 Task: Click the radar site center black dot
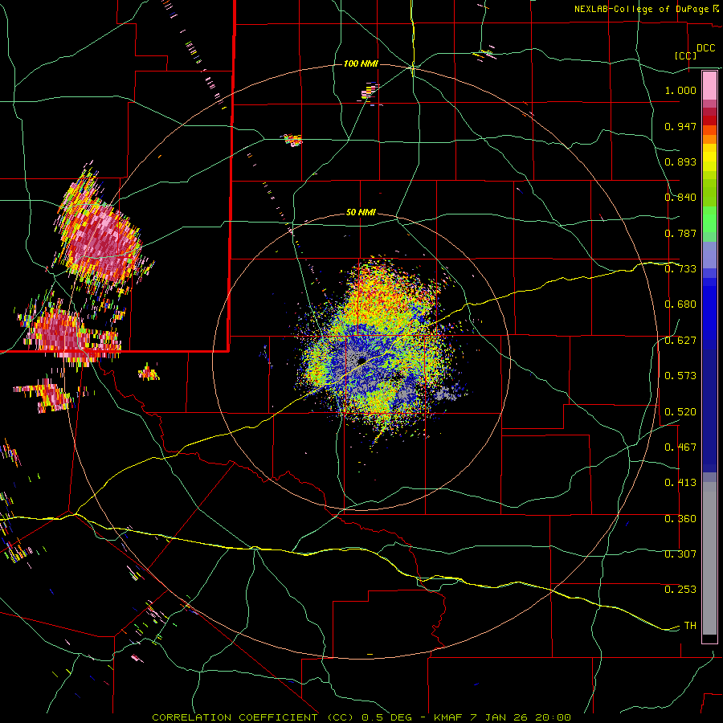coord(361,360)
